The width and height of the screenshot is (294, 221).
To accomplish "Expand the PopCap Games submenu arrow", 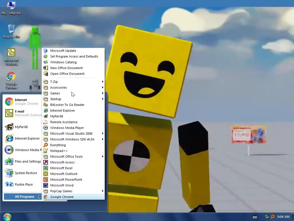I will (x=102, y=191).
